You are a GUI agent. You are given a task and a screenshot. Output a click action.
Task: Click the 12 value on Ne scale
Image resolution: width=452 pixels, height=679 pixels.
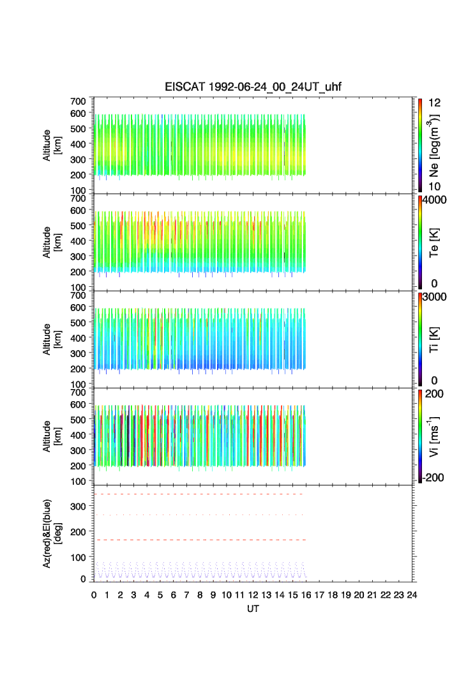click(434, 103)
